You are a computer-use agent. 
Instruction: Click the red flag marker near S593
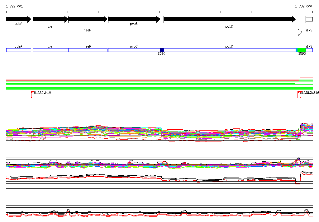299,92
